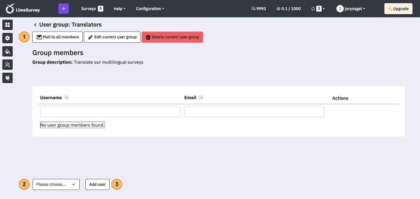Image resolution: width=420 pixels, height=199 pixels.
Task: Click the purple plus create button
Action: [x=63, y=9]
